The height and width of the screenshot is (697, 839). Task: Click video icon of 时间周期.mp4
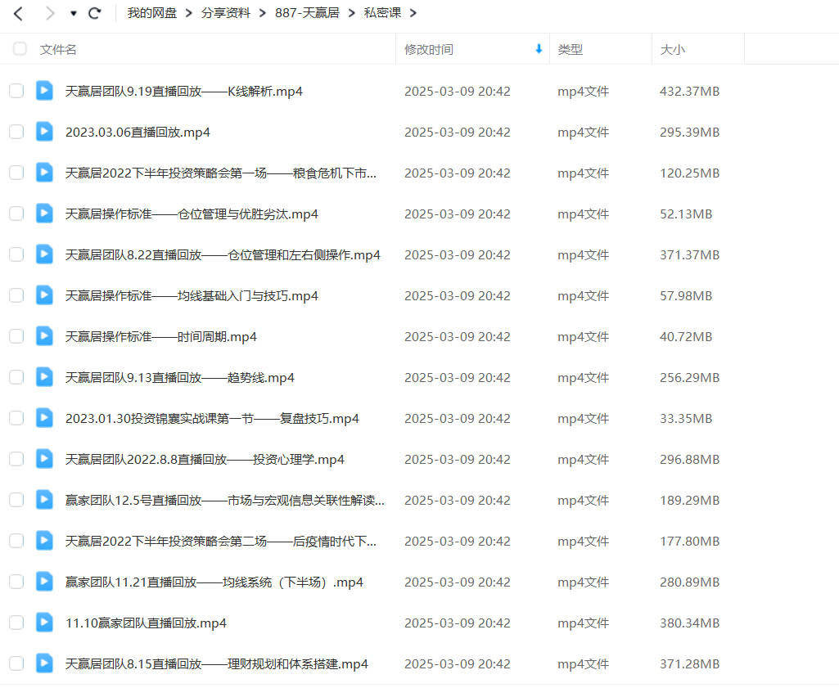point(44,336)
